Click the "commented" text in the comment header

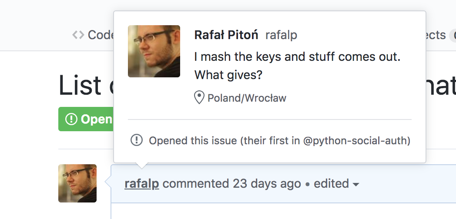click(195, 184)
